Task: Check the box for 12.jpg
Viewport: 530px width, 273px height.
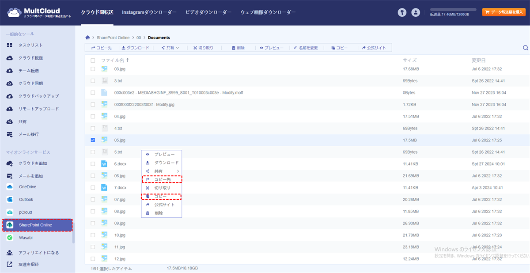Action: coord(93,259)
